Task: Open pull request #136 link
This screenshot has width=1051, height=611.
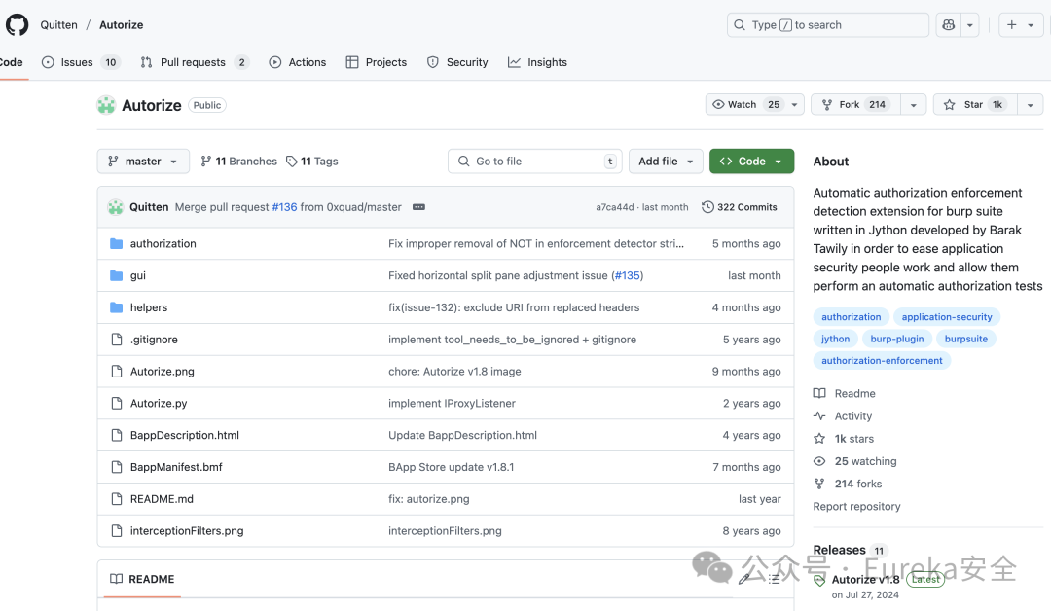Action: click(284, 207)
